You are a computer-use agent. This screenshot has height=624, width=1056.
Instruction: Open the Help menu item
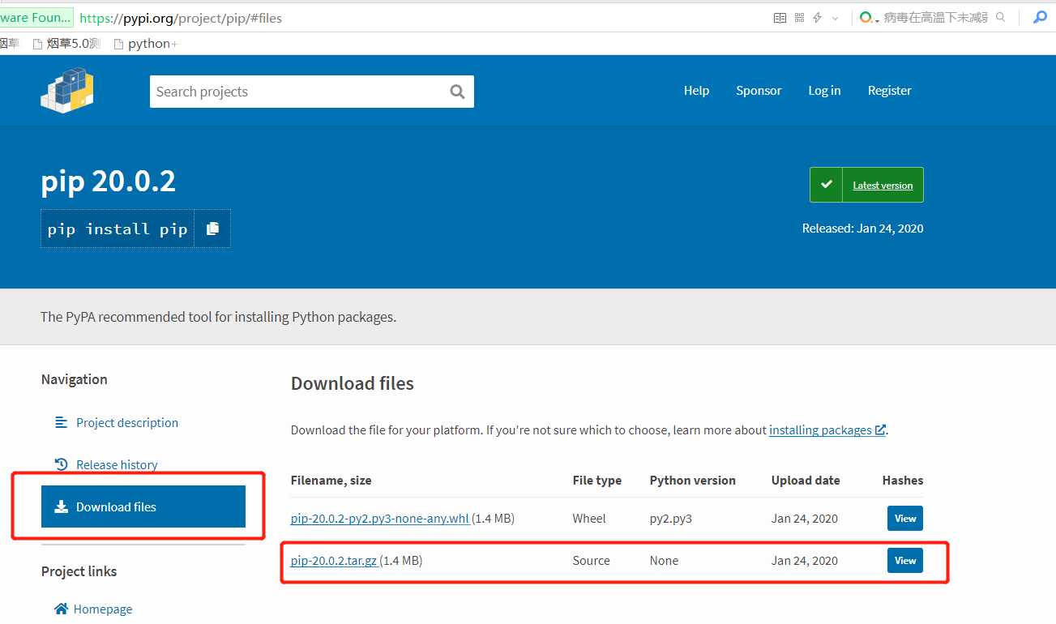(696, 91)
